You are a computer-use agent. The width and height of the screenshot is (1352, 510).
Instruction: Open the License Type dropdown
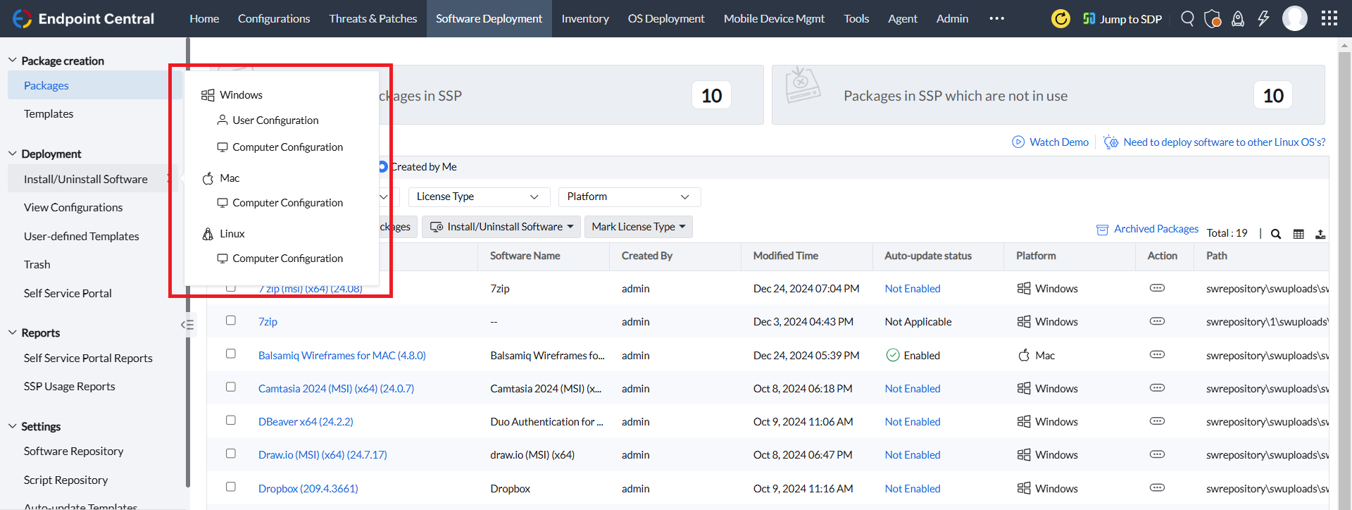(x=477, y=197)
